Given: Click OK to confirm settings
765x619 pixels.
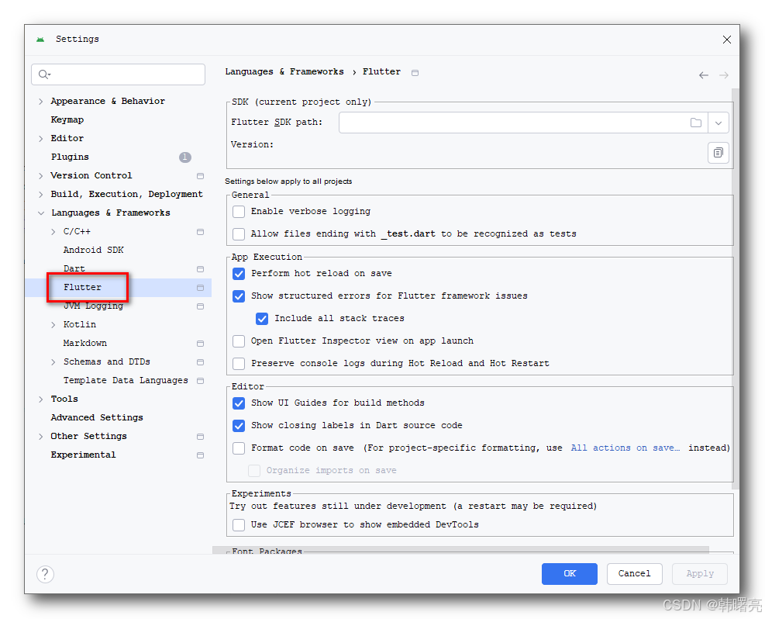Looking at the screenshot, I should coord(570,573).
